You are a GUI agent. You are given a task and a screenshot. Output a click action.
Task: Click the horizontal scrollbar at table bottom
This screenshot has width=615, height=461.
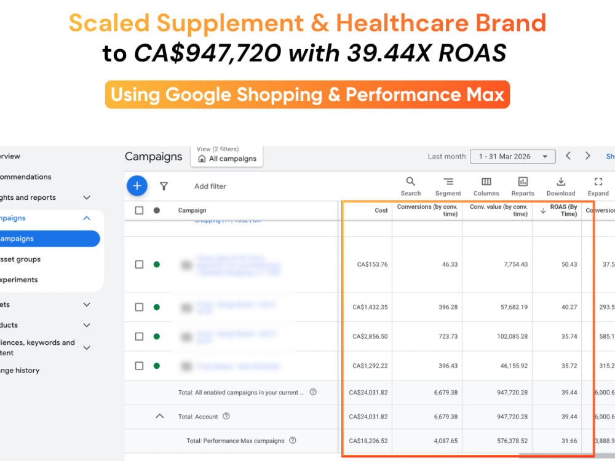click(x=567, y=456)
